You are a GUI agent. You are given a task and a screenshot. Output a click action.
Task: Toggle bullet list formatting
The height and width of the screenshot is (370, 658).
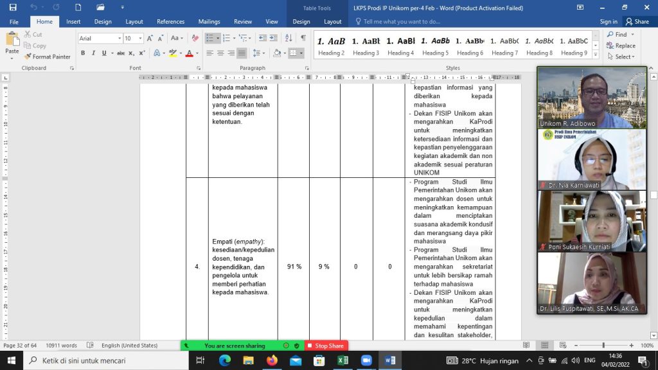[x=210, y=38]
